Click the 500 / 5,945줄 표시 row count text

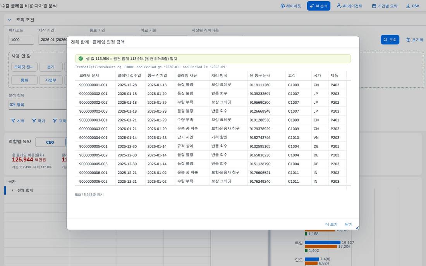click(x=89, y=195)
